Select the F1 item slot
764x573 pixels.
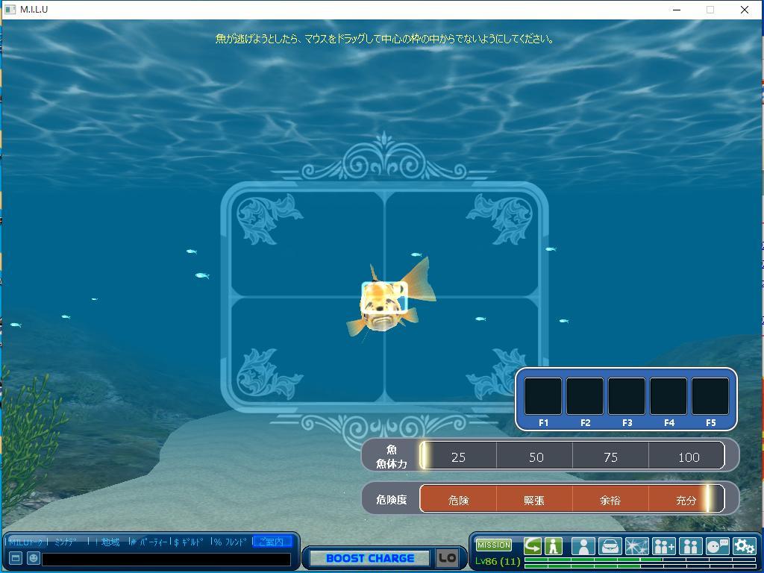click(x=543, y=396)
